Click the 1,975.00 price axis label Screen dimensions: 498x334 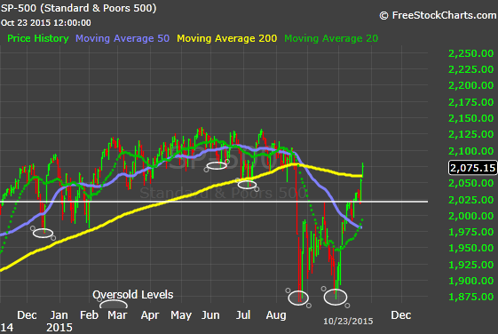(470, 232)
